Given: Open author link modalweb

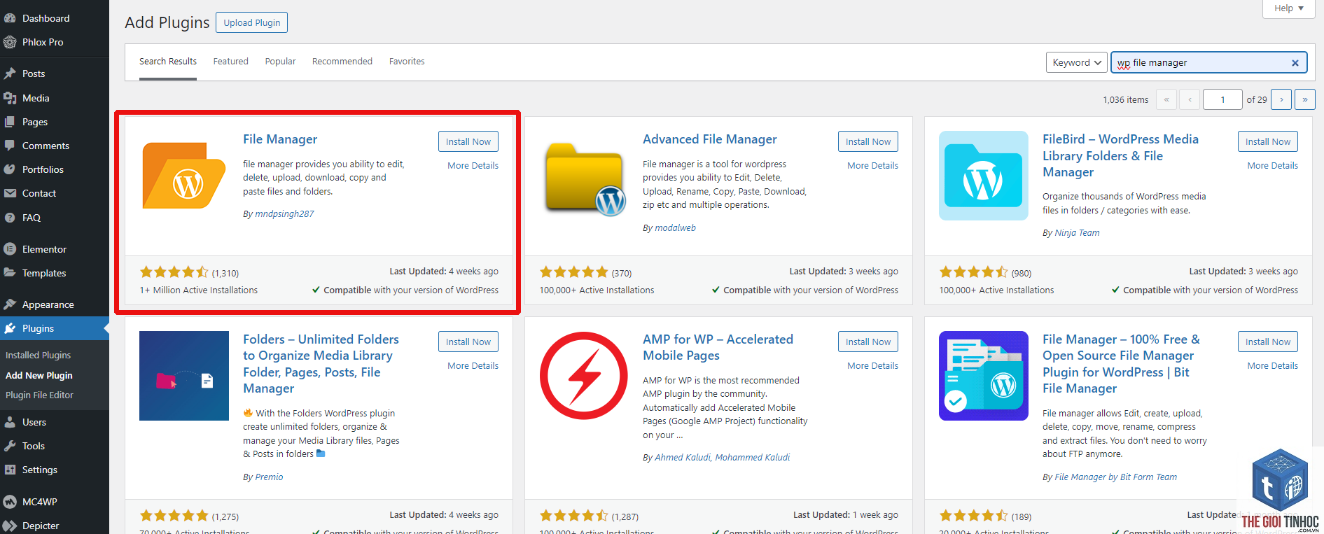Looking at the screenshot, I should pos(675,228).
